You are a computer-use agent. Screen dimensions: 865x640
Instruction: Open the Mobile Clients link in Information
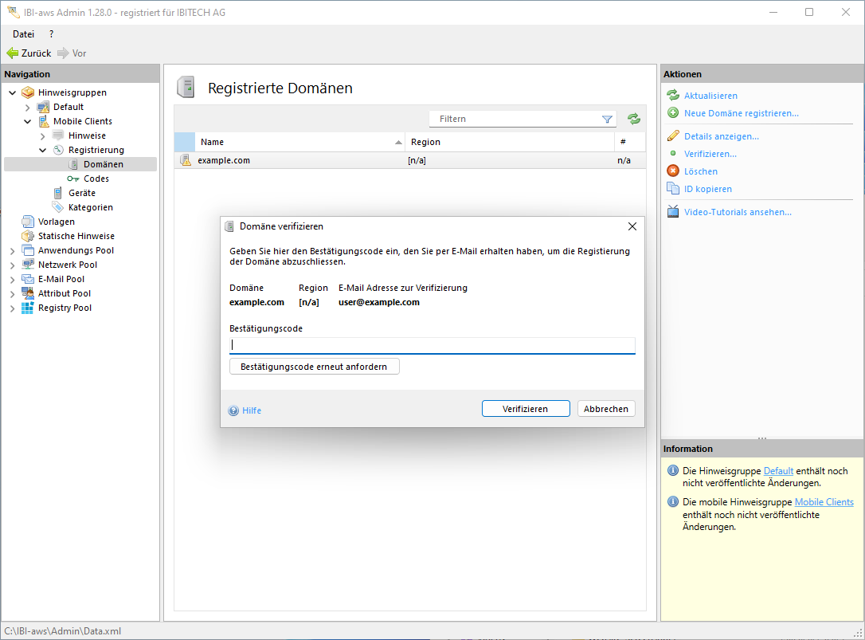click(x=824, y=502)
